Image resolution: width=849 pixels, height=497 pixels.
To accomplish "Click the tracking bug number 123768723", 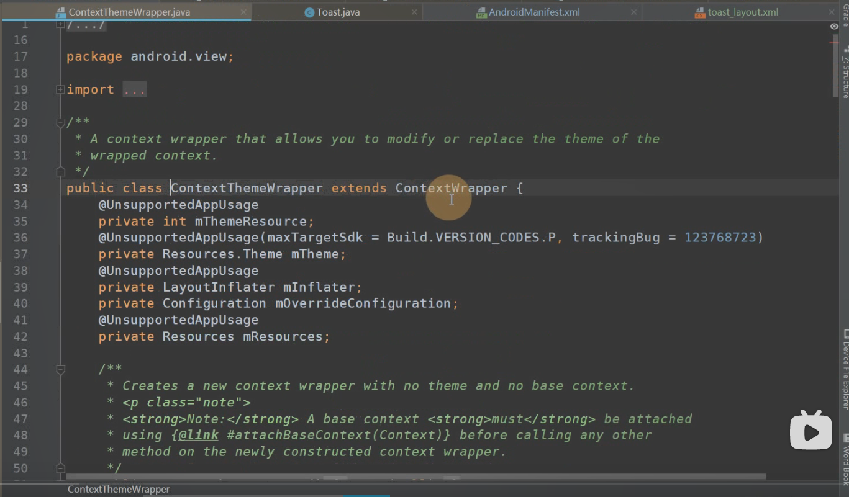I will pos(720,238).
